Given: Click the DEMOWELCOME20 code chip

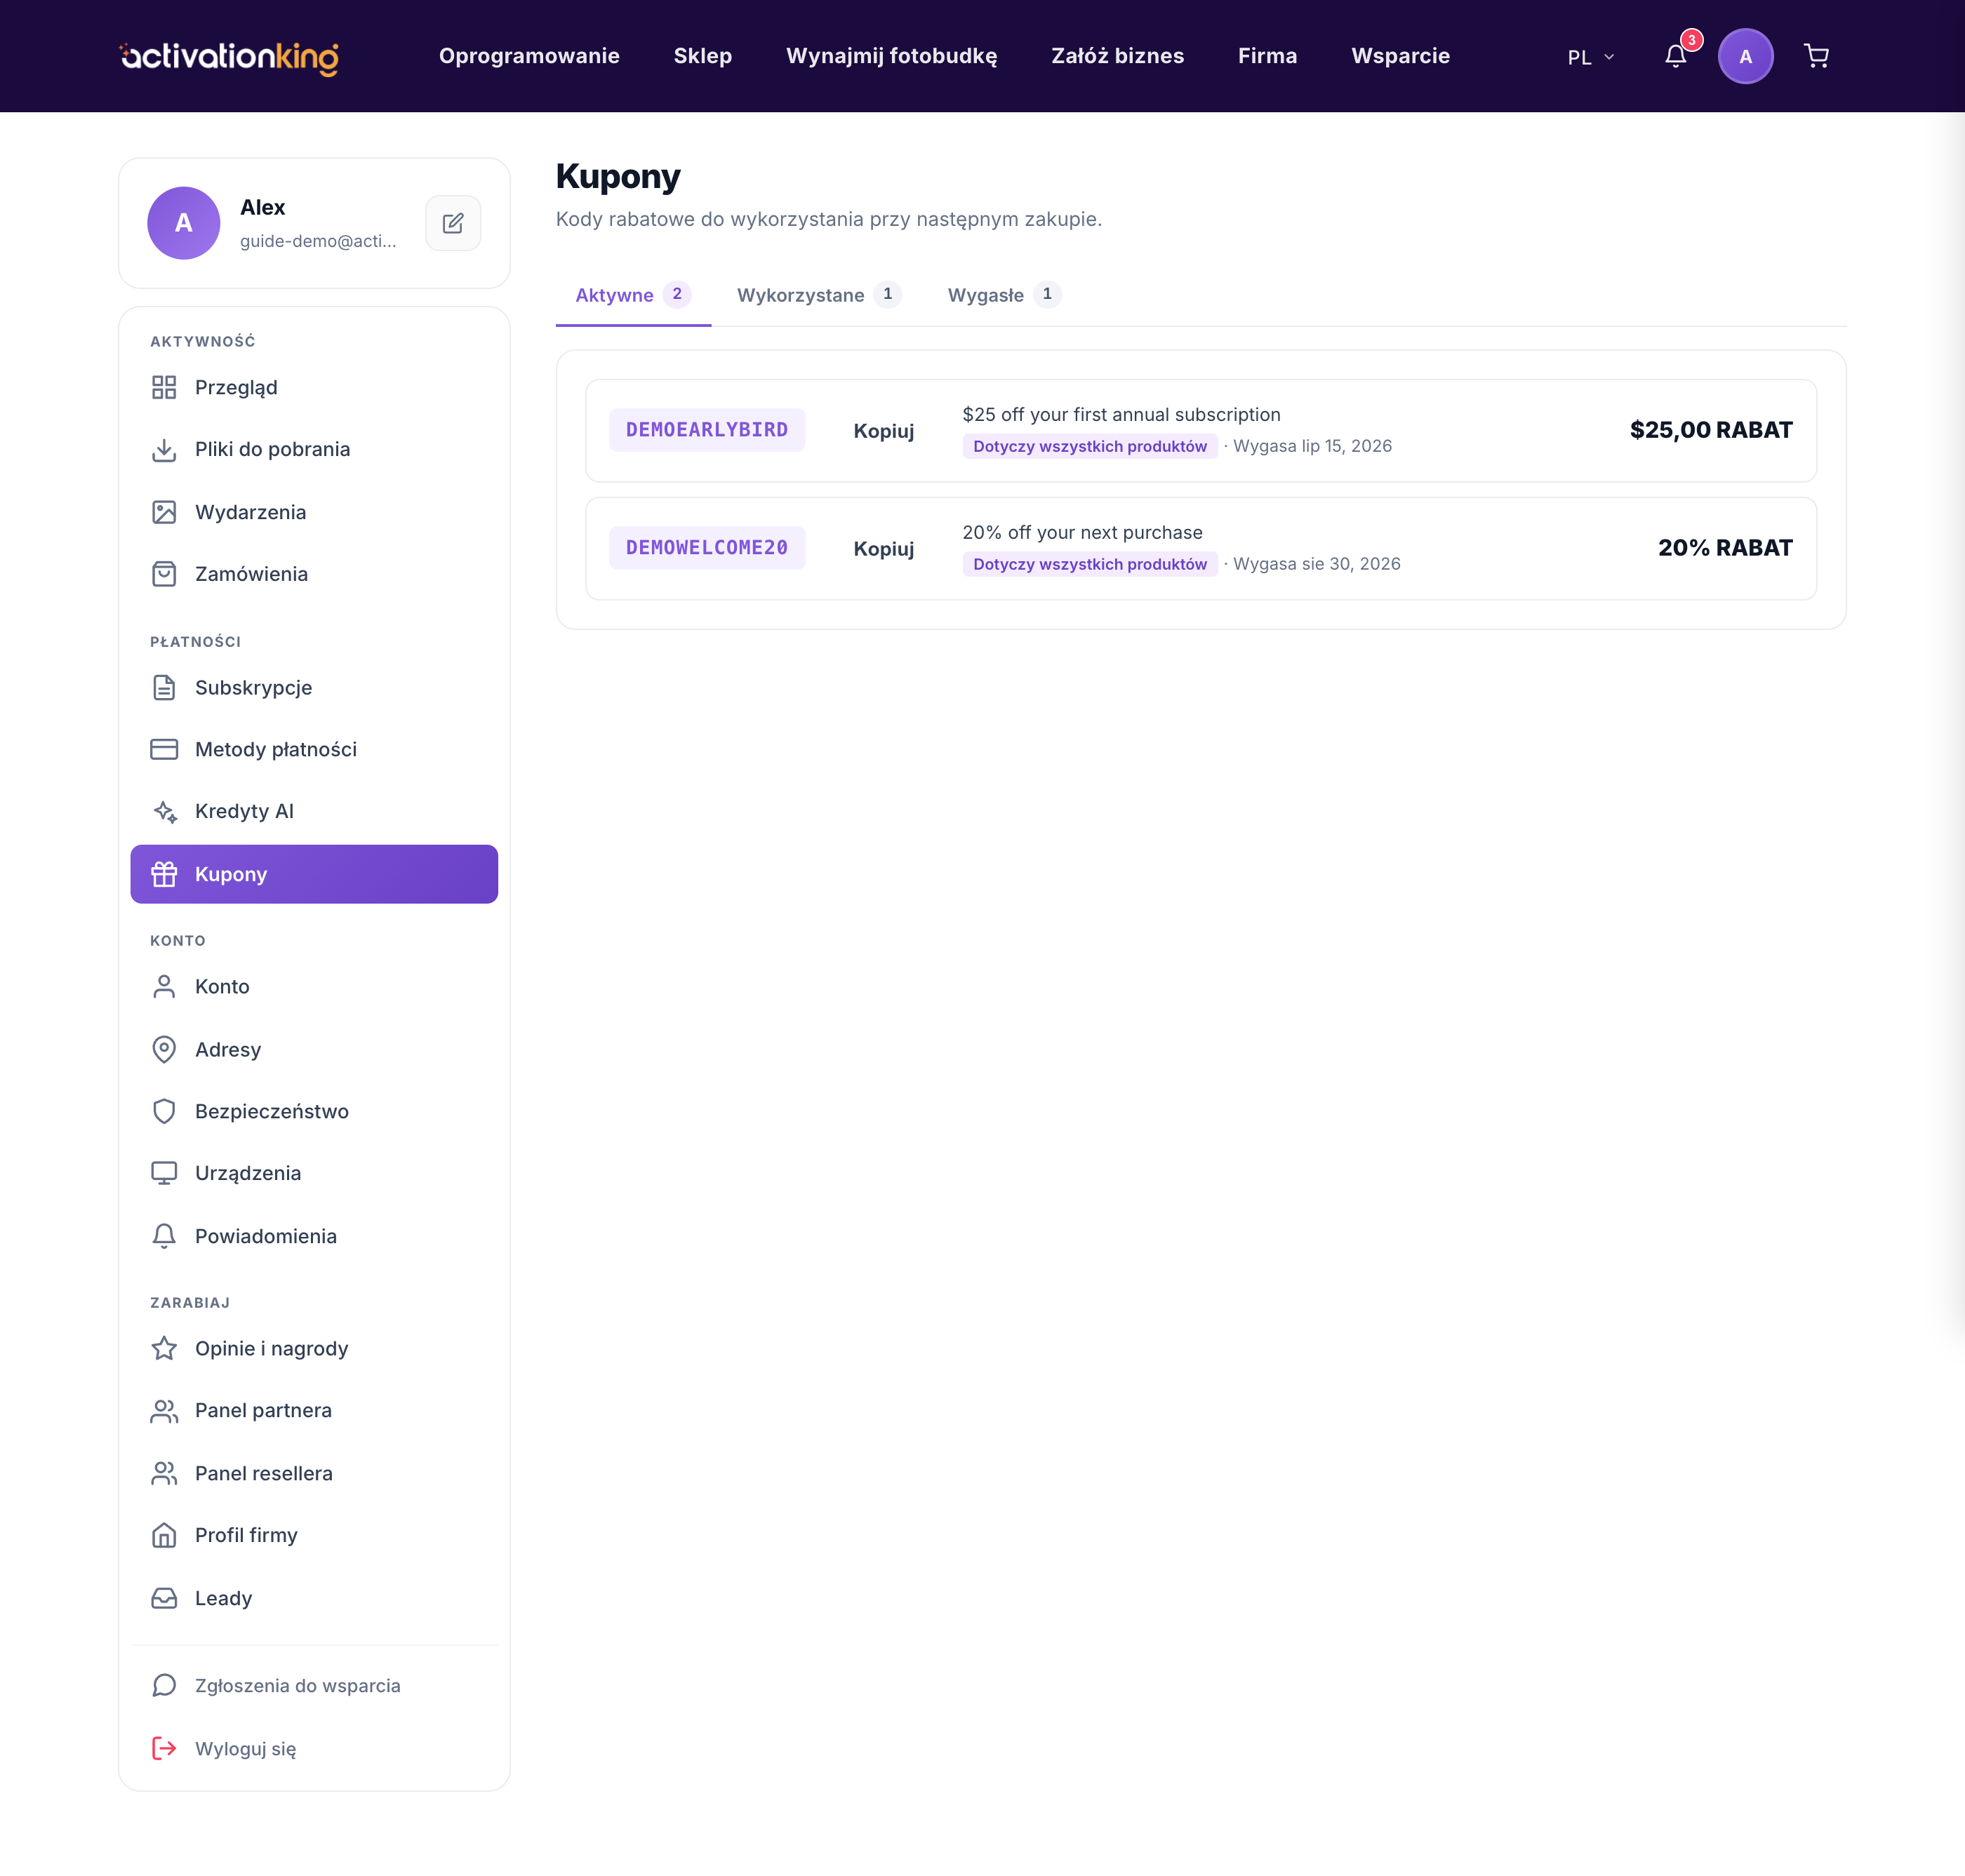Looking at the screenshot, I should tap(707, 548).
